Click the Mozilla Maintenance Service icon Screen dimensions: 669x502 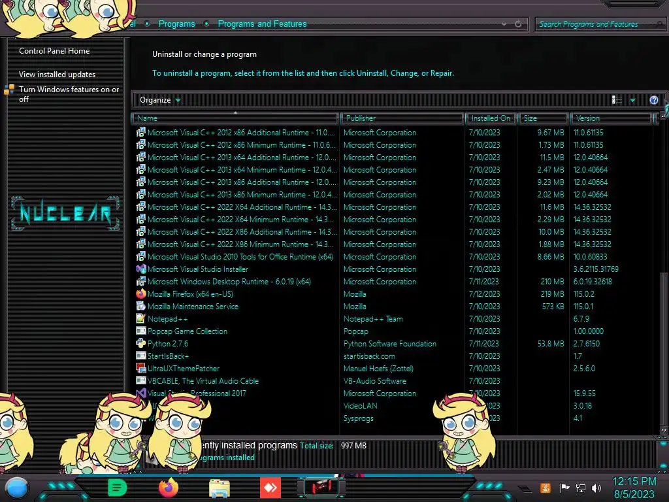[141, 306]
